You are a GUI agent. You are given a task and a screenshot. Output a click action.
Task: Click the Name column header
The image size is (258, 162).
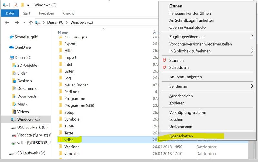tap(63, 33)
